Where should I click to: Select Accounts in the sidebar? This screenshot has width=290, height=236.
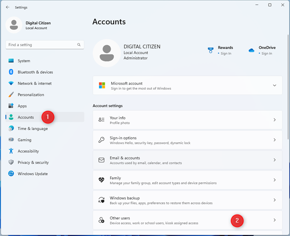coord(26,117)
